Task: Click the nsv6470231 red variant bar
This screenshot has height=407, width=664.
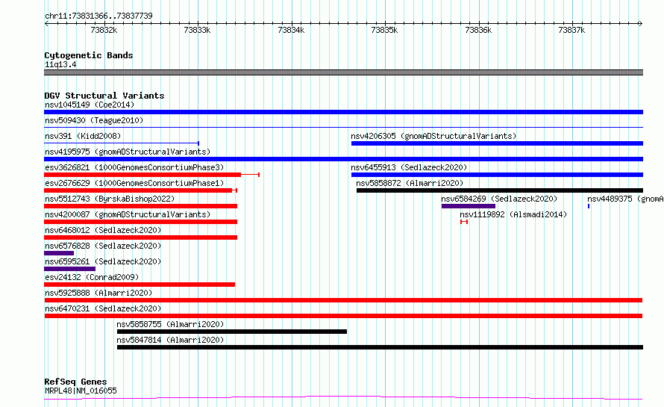Action: coord(343,316)
